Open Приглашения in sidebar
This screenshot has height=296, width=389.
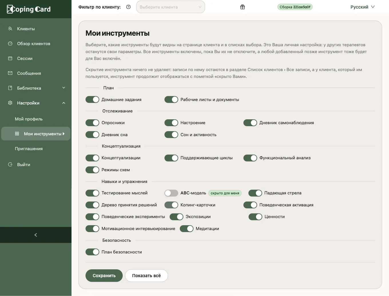click(29, 149)
